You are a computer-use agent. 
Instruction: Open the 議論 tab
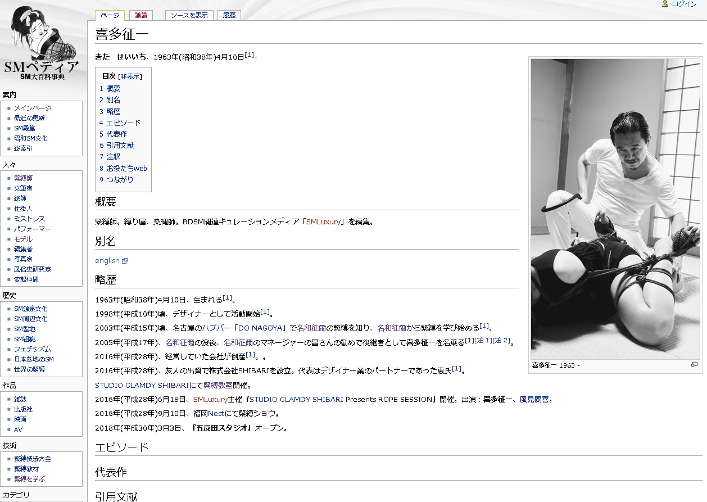pos(141,15)
